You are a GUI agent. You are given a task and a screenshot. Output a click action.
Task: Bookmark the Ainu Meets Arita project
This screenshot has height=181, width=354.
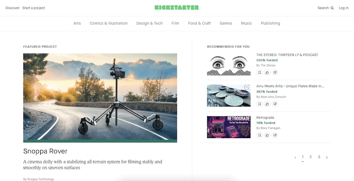click(x=260, y=104)
